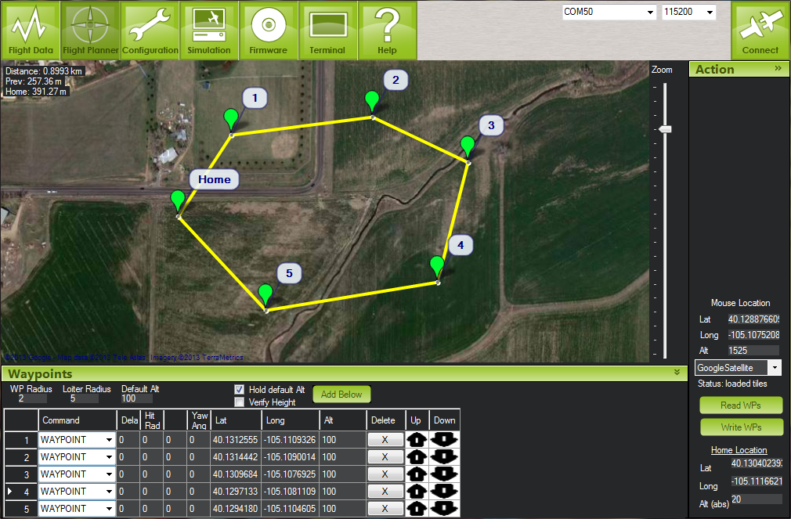This screenshot has width=791, height=519.
Task: Click the Connect plane icon
Action: pos(760,31)
